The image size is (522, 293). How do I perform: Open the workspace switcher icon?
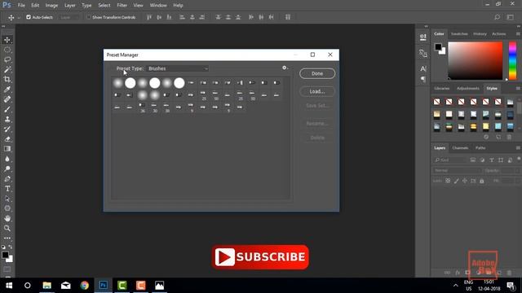tap(510, 17)
